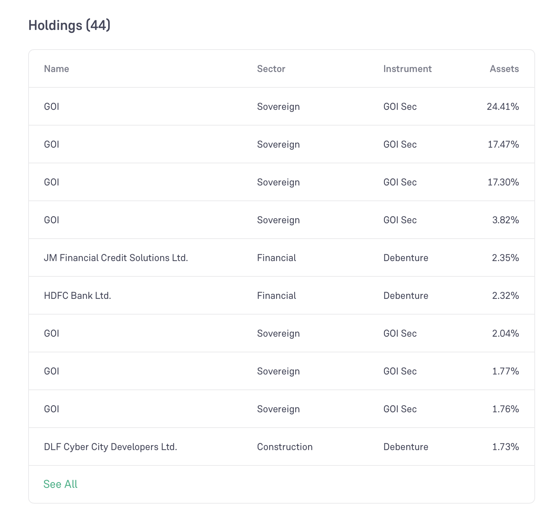Click Debenture in DLF Cyber City row

406,447
